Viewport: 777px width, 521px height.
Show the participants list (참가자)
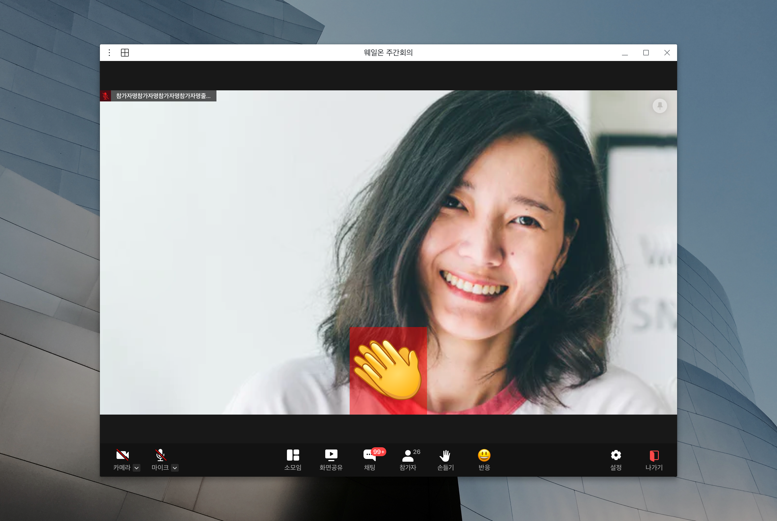[x=408, y=460]
